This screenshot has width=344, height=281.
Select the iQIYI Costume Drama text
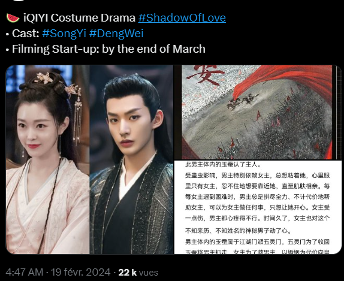[79, 18]
